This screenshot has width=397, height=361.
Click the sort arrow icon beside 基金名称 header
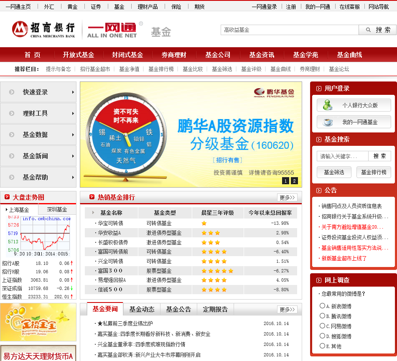point(93,213)
